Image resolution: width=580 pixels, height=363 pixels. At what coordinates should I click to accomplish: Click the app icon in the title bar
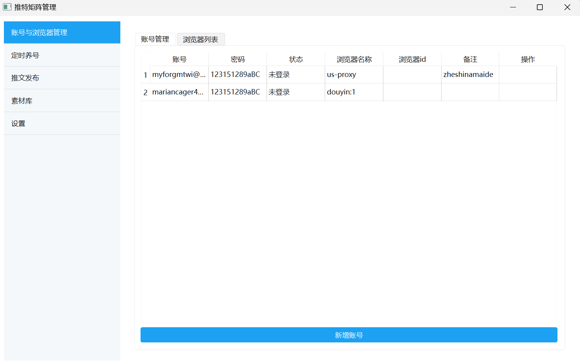point(7,7)
